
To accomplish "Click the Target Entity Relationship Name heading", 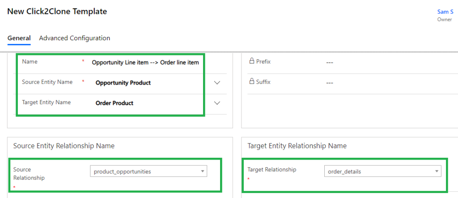I will [297, 146].
